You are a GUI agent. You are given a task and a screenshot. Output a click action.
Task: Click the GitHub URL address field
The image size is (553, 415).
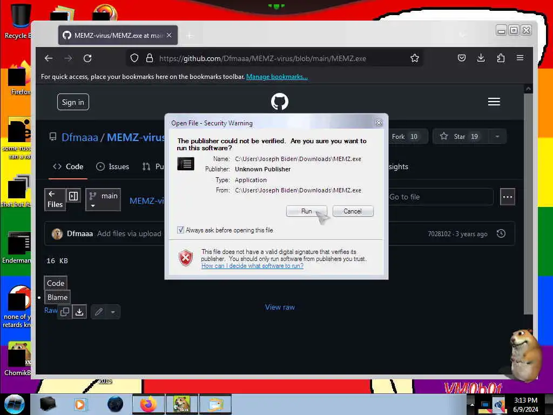point(262,58)
